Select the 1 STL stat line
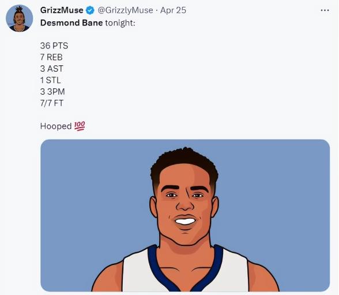Viewport: 339px width, 295px height. (x=51, y=80)
